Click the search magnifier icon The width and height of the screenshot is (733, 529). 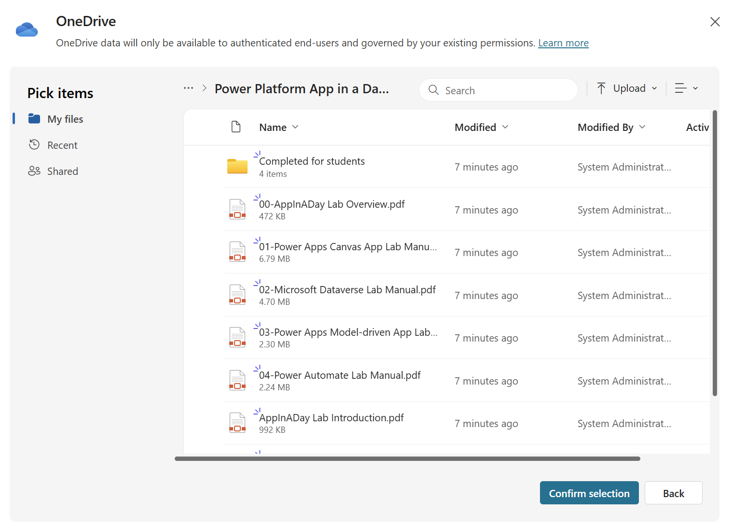pos(433,90)
